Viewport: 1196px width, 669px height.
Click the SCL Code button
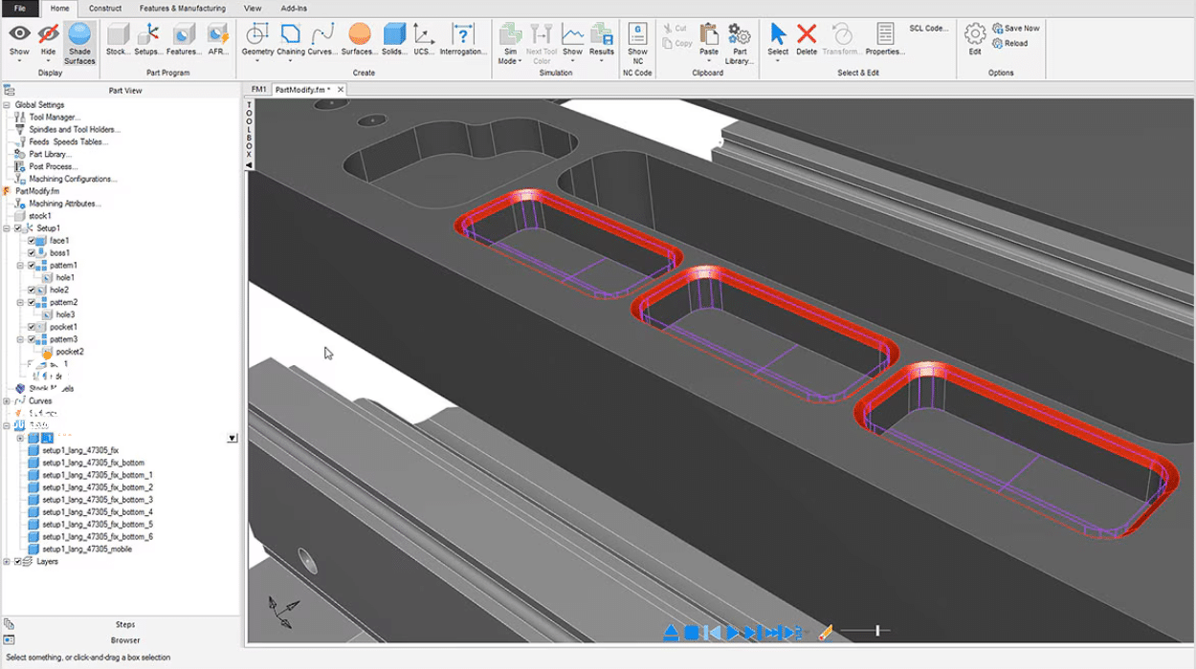click(x=928, y=29)
